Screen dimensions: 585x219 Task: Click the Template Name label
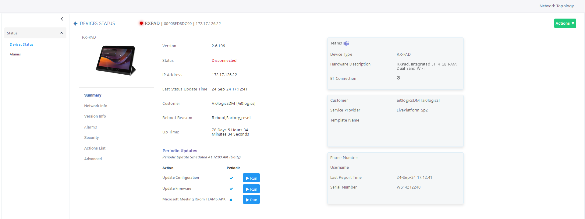pos(345,120)
